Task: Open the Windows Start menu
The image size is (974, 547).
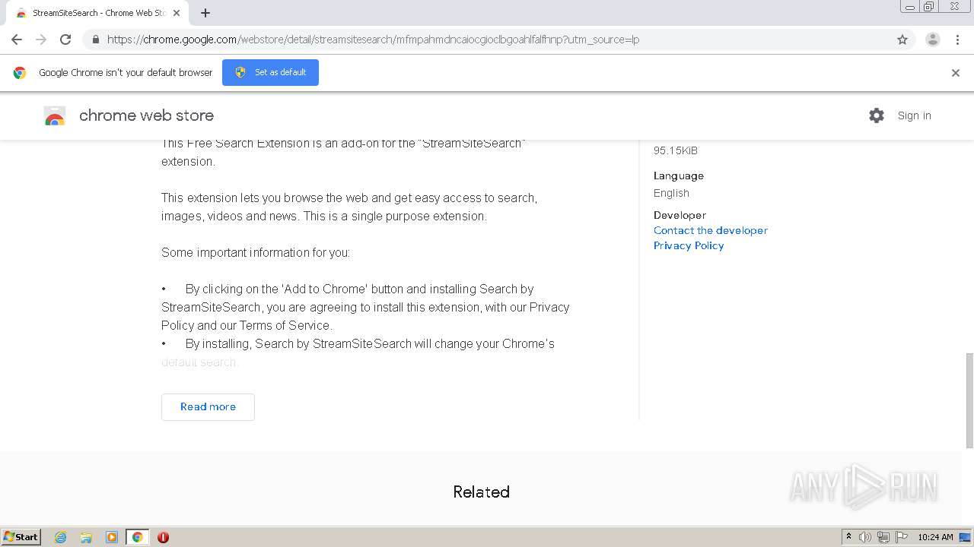Action: (21, 536)
